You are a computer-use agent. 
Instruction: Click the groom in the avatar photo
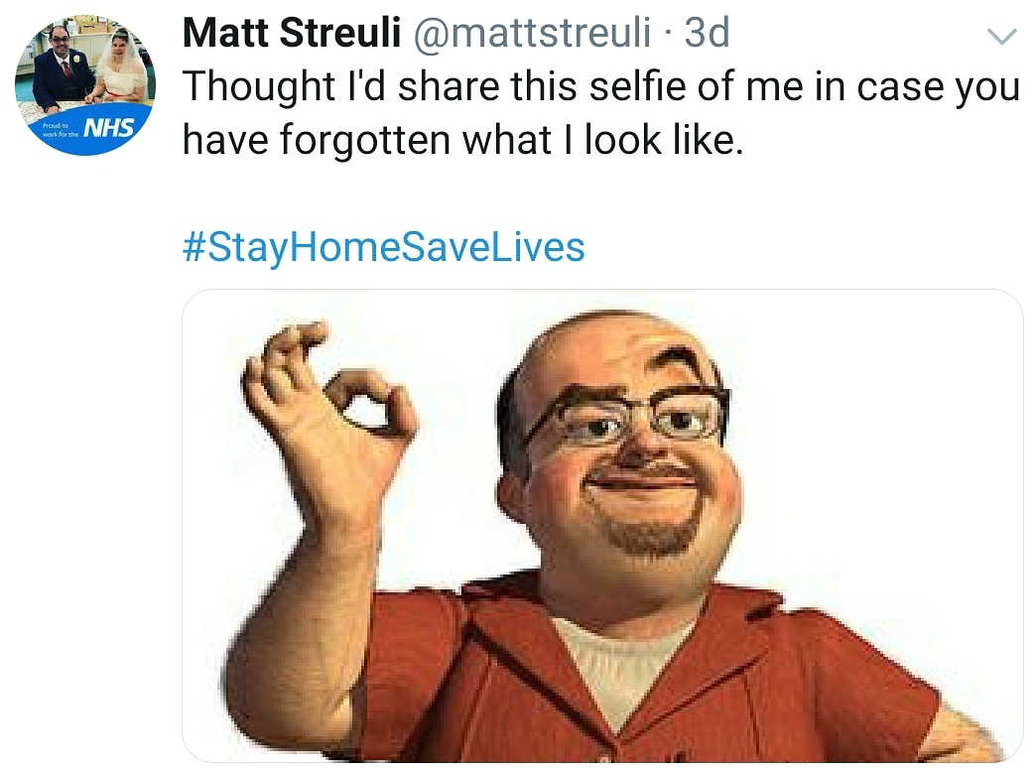[x=59, y=69]
